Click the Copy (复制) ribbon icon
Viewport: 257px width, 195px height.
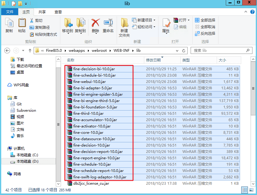click(9, 23)
